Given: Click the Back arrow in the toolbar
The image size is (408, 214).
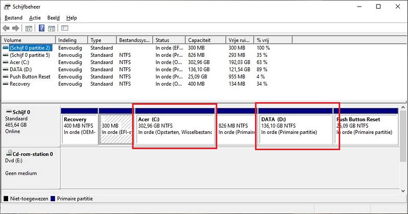Looking at the screenshot, I should tap(6, 28).
